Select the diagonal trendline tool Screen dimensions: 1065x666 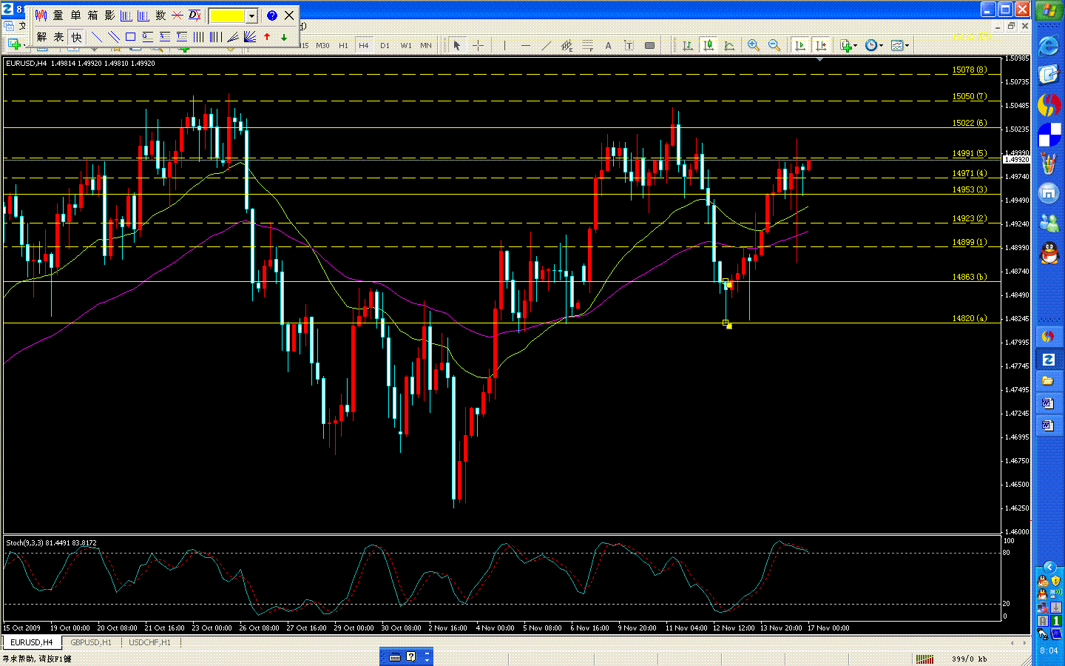[546, 46]
